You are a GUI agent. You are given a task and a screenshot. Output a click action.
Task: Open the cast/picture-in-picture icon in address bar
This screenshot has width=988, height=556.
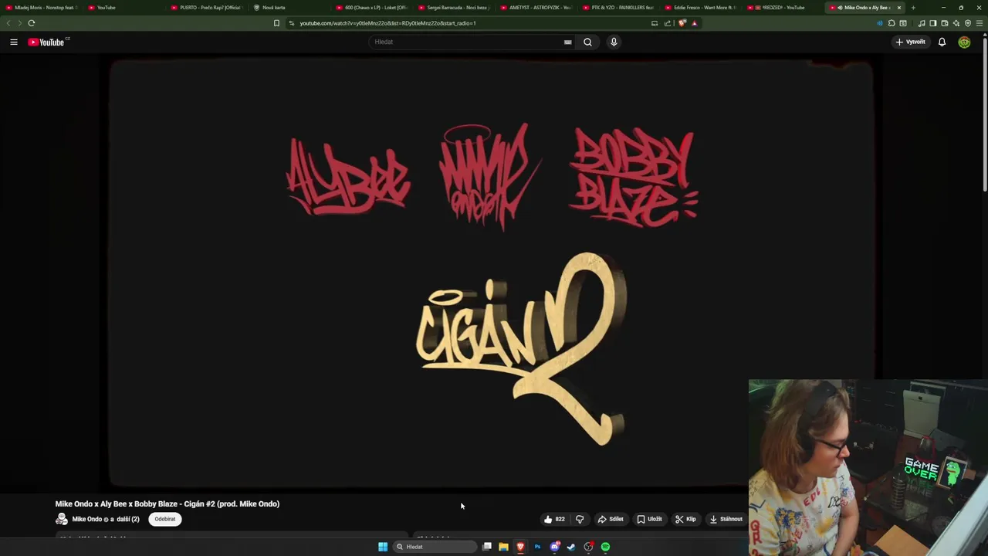click(655, 23)
